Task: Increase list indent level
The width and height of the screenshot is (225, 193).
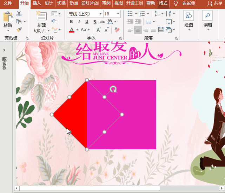Action: [x=138, y=22]
